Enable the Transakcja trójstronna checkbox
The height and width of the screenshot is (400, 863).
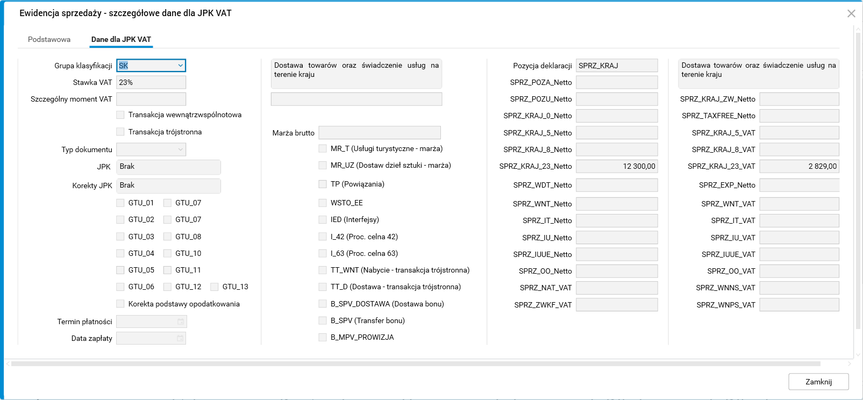(120, 132)
